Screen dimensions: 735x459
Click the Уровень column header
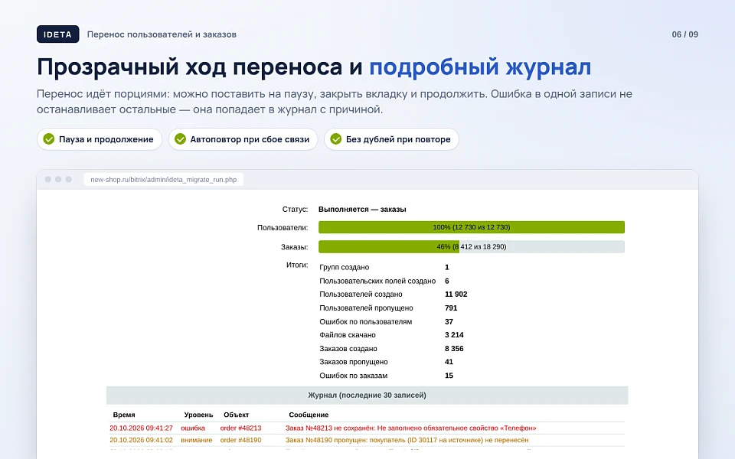click(x=198, y=415)
